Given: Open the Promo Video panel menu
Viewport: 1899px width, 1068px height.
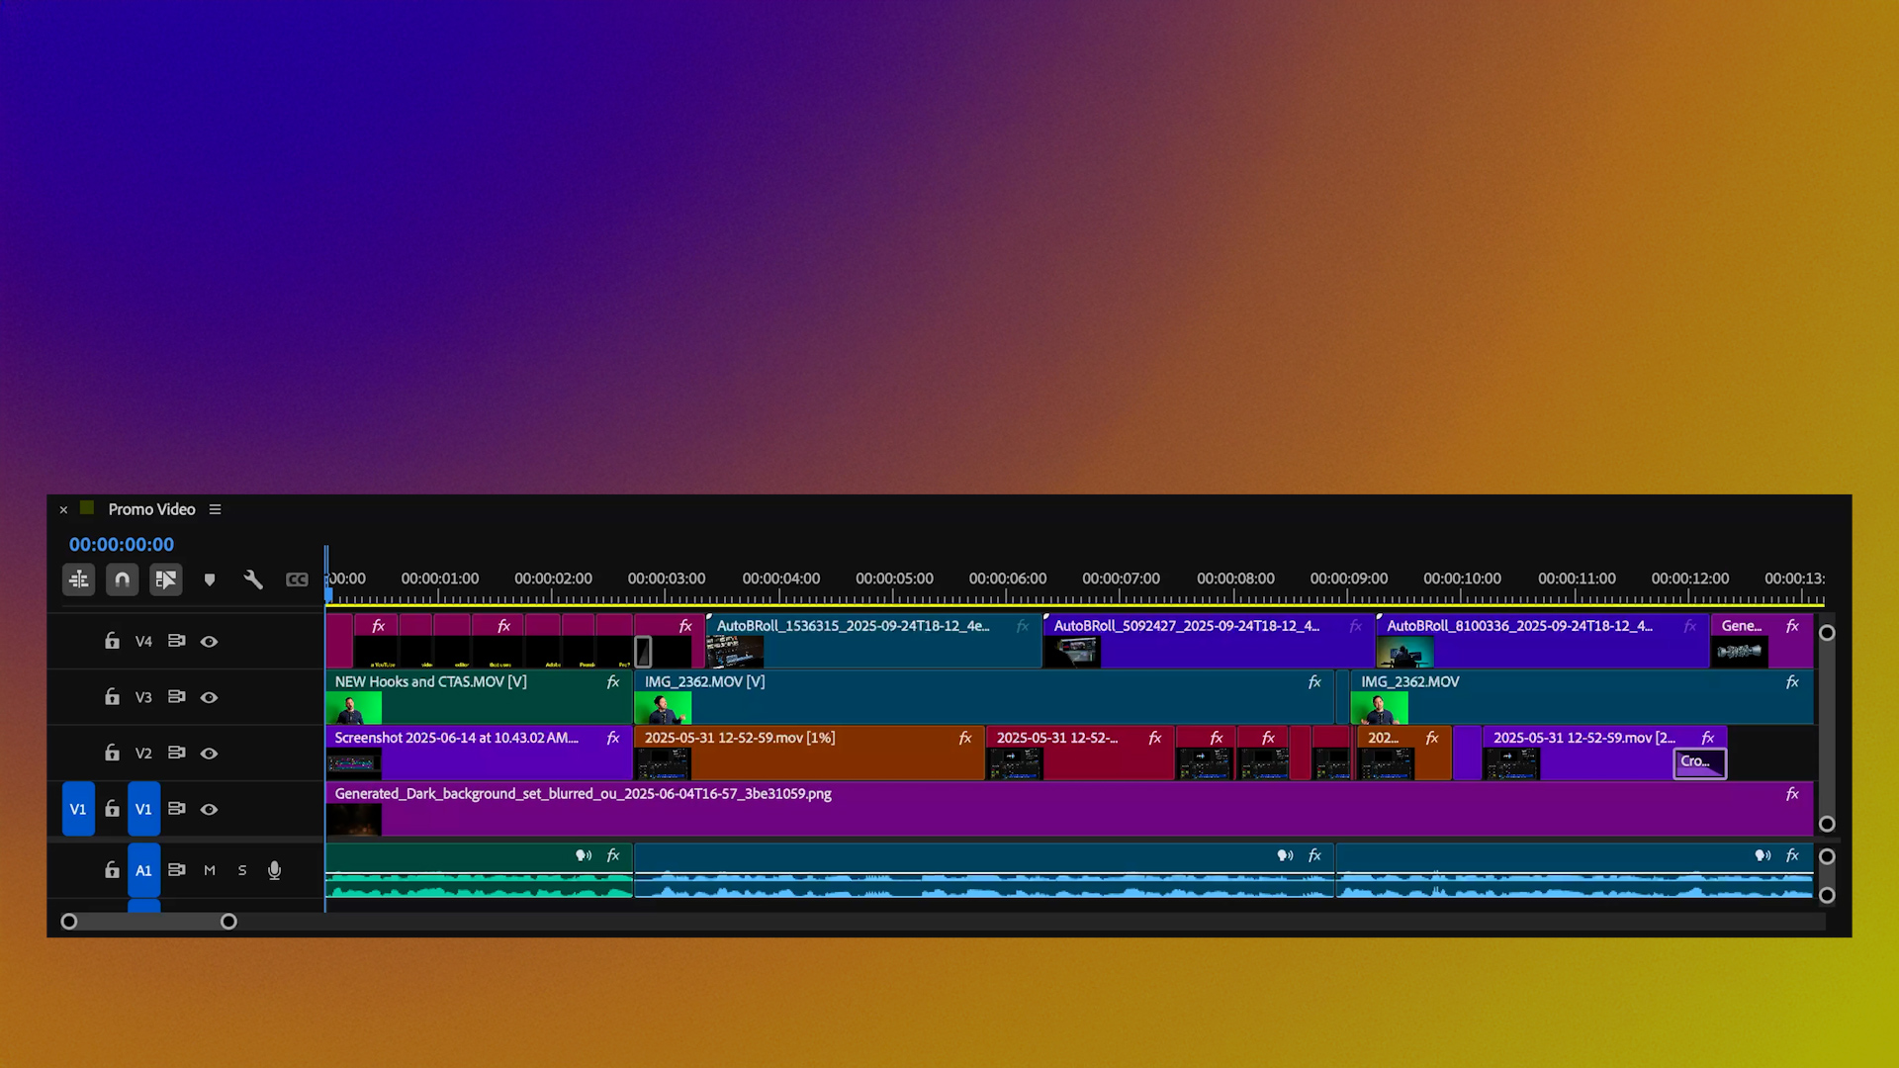Looking at the screenshot, I should pyautogui.click(x=215, y=509).
